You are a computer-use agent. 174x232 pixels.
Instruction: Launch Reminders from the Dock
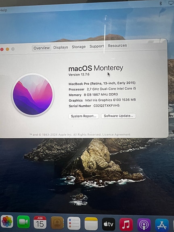pos(74,223)
